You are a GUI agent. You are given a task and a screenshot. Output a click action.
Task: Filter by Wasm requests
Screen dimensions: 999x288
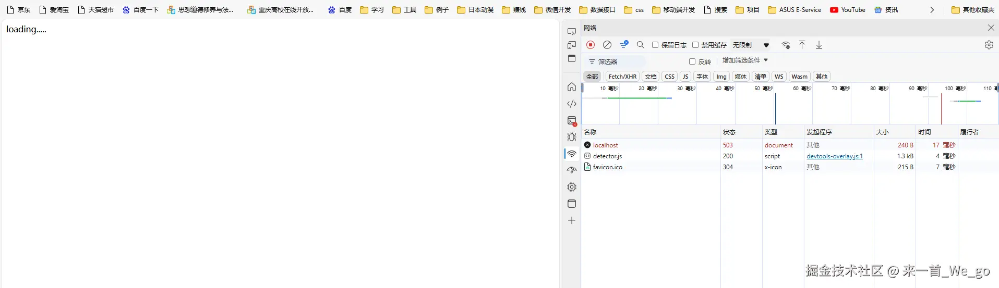(799, 77)
